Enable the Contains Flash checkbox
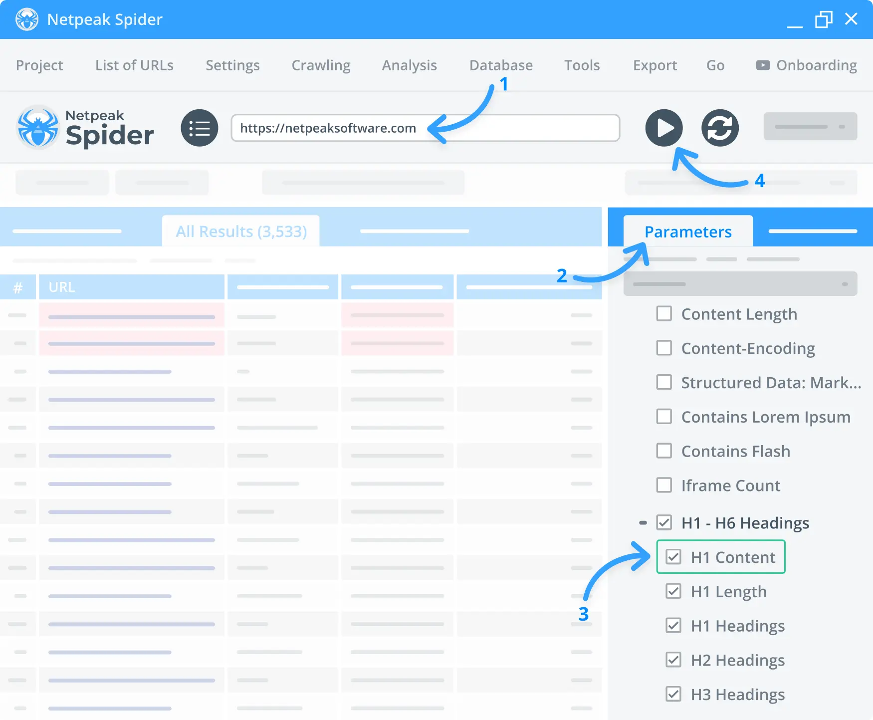The height and width of the screenshot is (720, 873). click(x=664, y=451)
